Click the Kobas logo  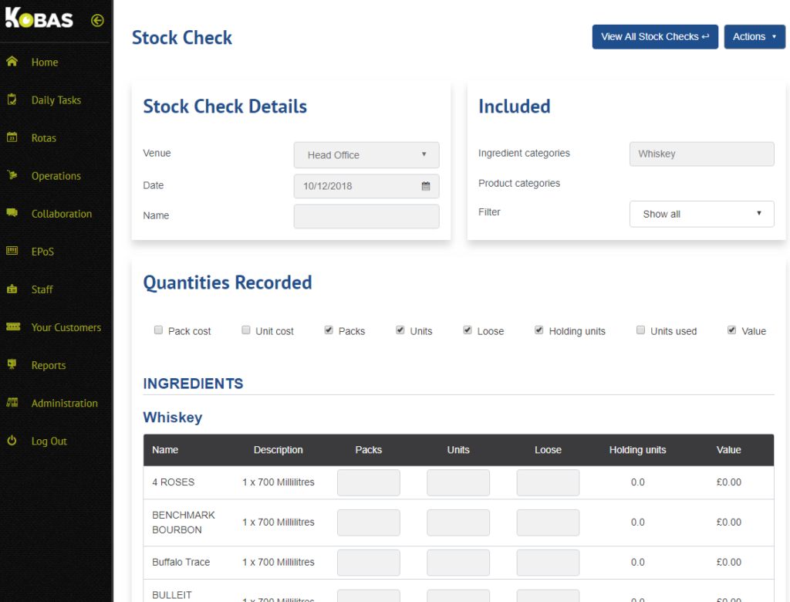[40, 19]
